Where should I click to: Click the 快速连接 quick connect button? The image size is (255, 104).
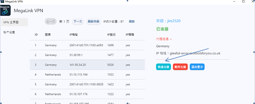(x=163, y=67)
